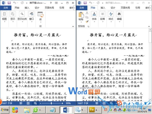This screenshot has width=152, height=114.
Task: Click Undo in the left window's quick access toolbar
Action: [x=15, y=3]
